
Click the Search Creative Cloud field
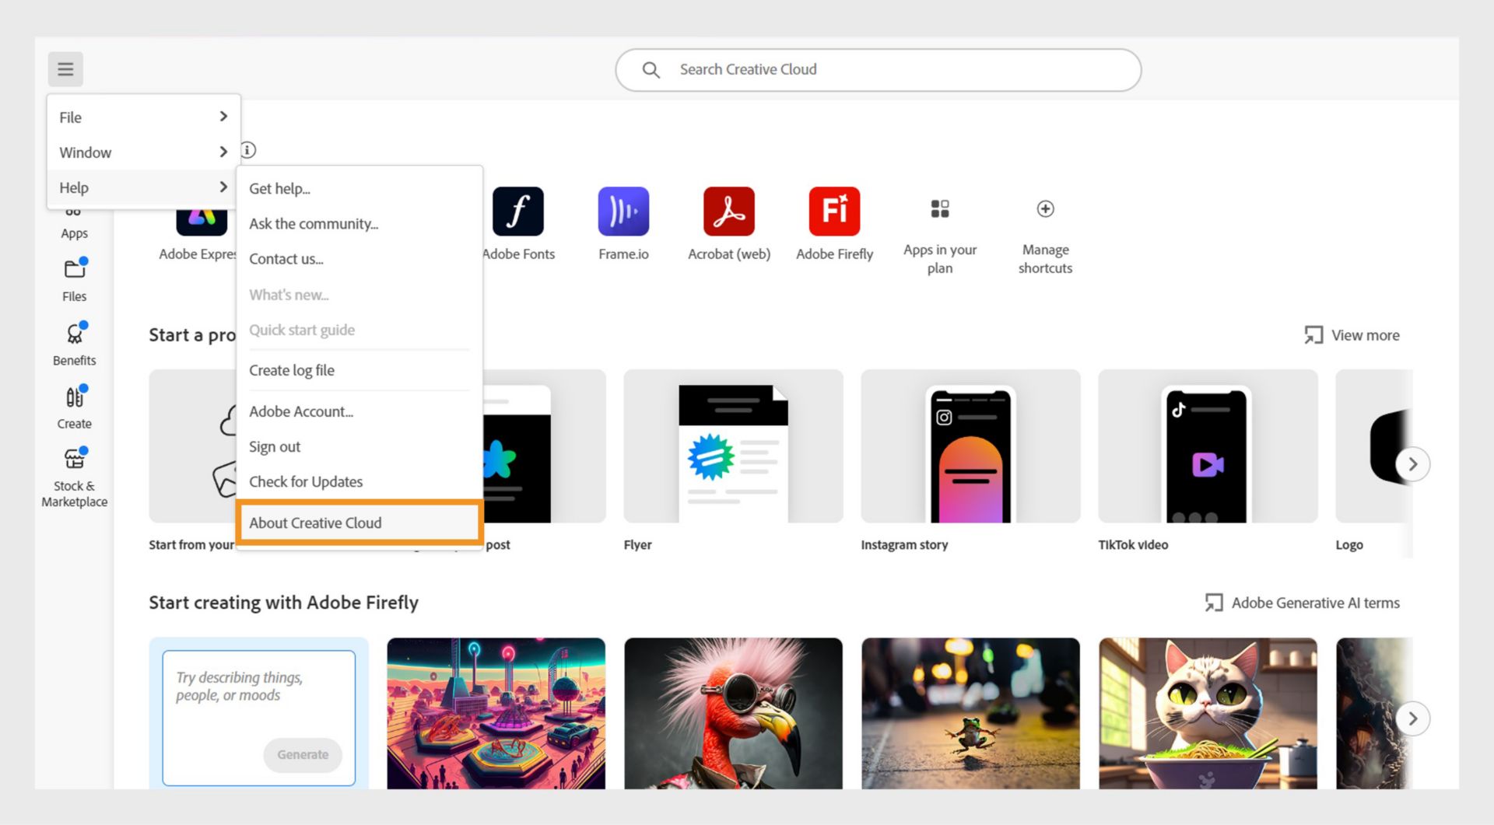[x=878, y=69]
